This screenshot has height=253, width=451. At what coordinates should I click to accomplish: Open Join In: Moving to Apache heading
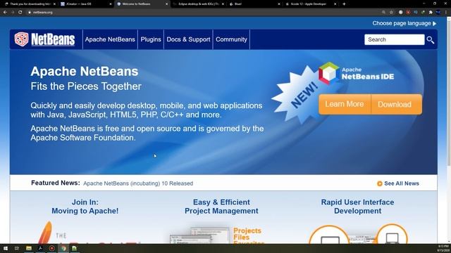(85, 207)
